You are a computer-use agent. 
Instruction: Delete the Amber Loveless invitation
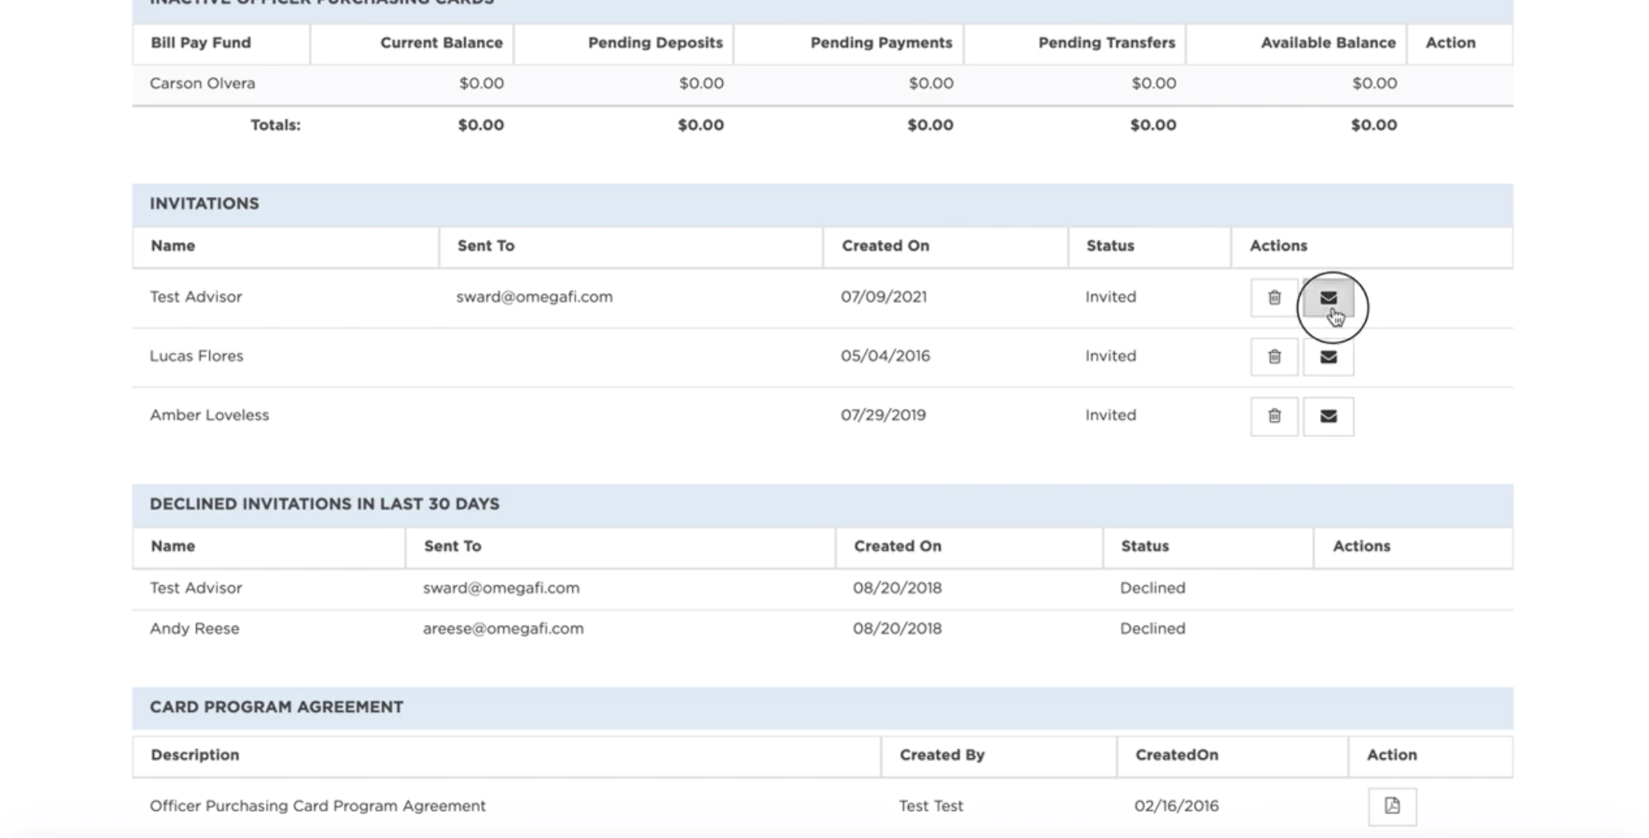pyautogui.click(x=1274, y=417)
